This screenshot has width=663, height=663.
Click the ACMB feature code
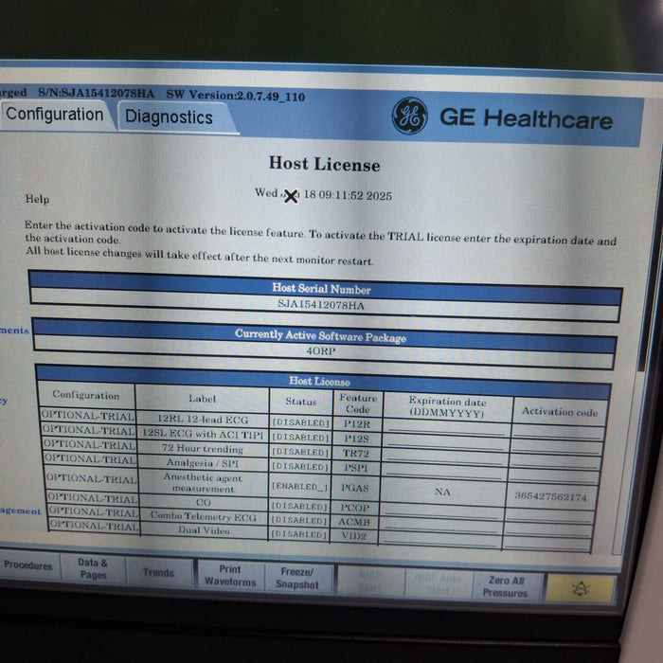tap(354, 522)
